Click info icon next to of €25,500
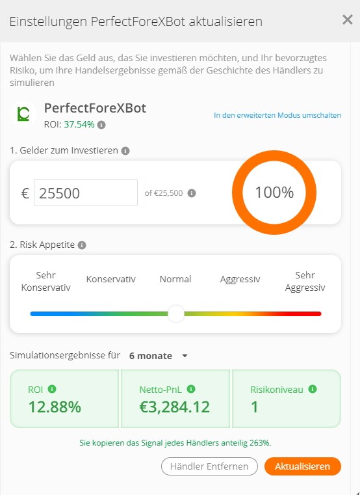This screenshot has width=360, height=495. 192,193
